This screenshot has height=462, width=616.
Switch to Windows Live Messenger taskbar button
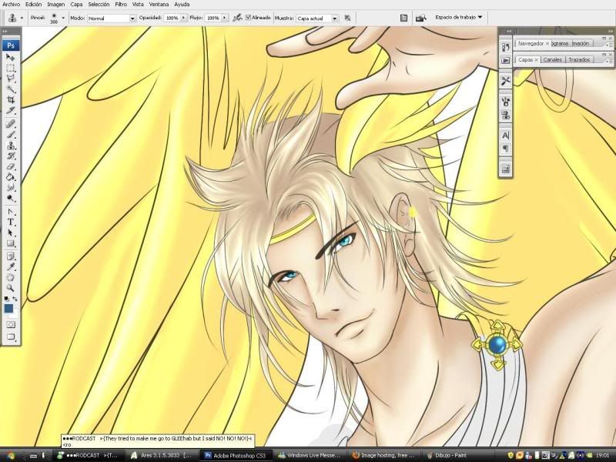pyautogui.click(x=310, y=456)
